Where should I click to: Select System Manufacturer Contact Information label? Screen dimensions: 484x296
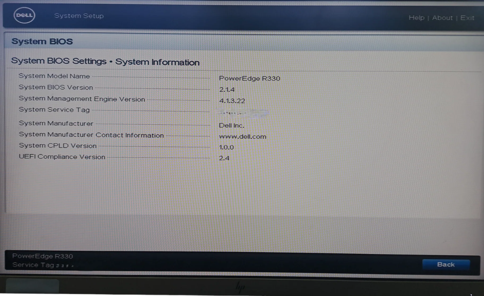[x=91, y=135]
